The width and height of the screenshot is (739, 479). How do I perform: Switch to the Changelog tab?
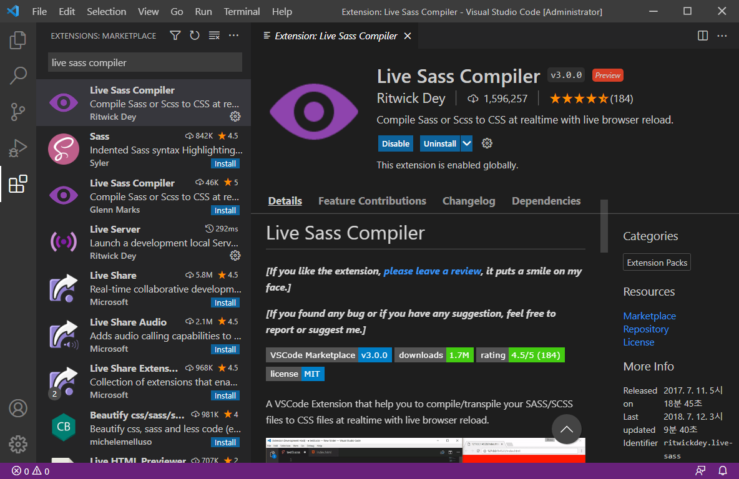click(469, 201)
